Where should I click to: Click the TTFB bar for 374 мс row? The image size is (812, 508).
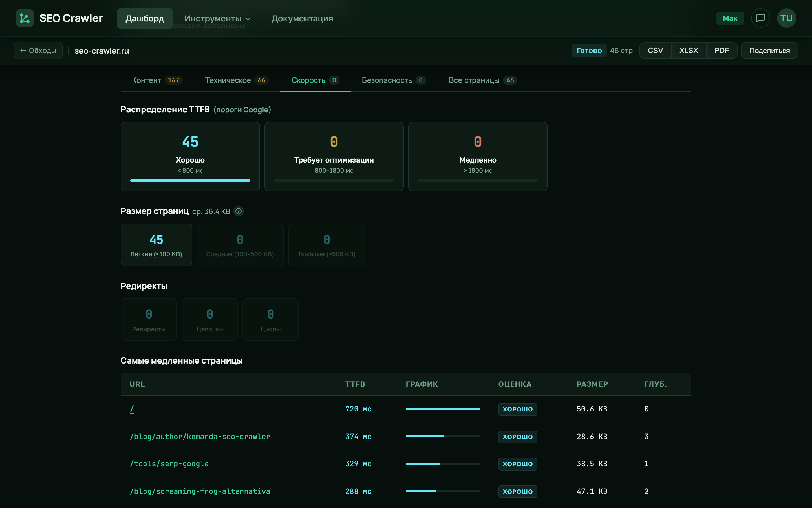pyautogui.click(x=443, y=436)
